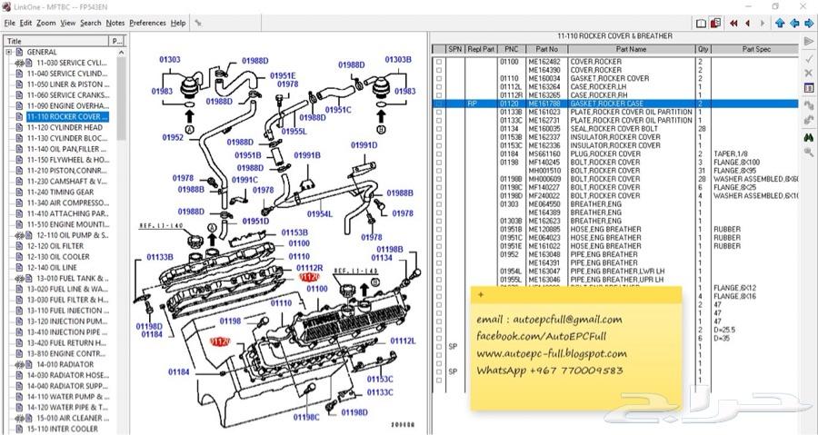The height and width of the screenshot is (435, 818).
Task: Click the upper gray link icon in side toolbar
Action: (x=809, y=105)
